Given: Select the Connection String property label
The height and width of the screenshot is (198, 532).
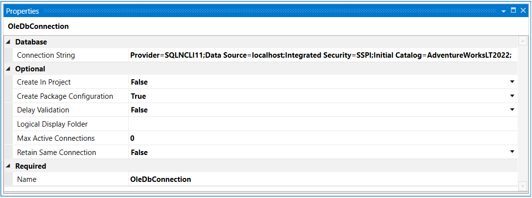Looking at the screenshot, I should pos(46,55).
